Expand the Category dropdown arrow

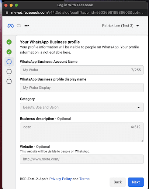click(139, 107)
